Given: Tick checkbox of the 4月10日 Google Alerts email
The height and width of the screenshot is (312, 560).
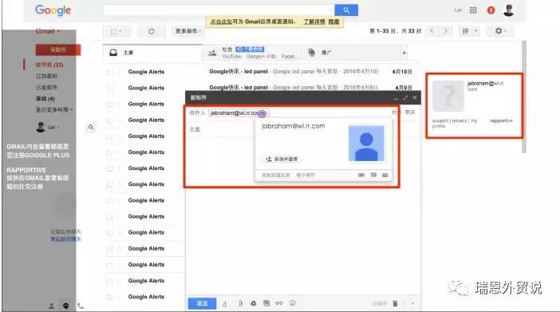Looking at the screenshot, I should [109, 72].
